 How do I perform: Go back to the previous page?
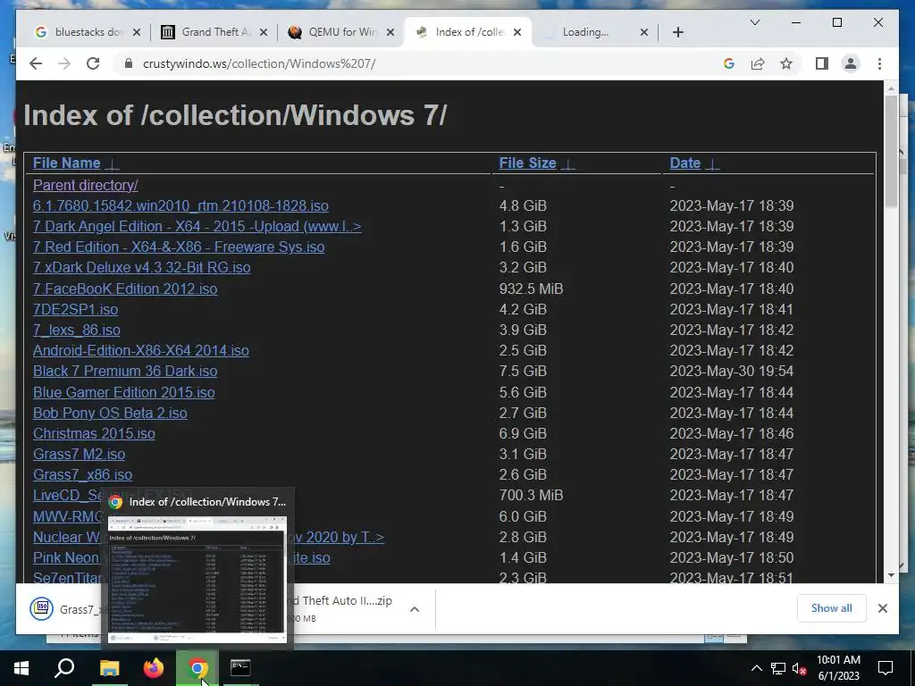click(36, 63)
